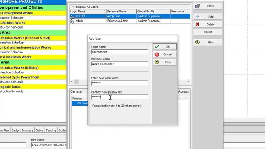Open the Dates tab
The height and width of the screenshot is (149, 265).
(x=40, y=130)
